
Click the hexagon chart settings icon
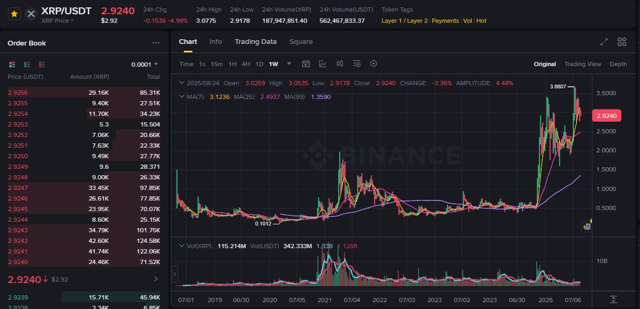pos(374,63)
